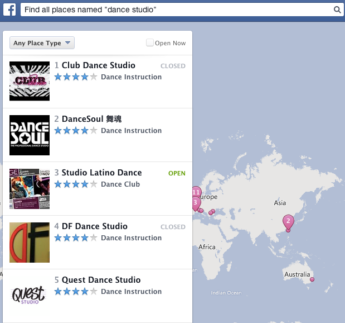Click Club Dance Studio thumbnail image
The height and width of the screenshot is (323, 345).
30,81
